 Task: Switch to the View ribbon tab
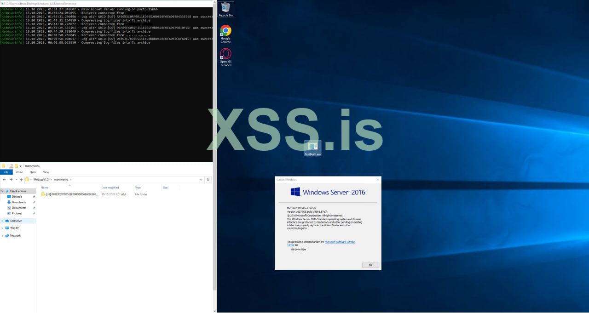[46, 172]
